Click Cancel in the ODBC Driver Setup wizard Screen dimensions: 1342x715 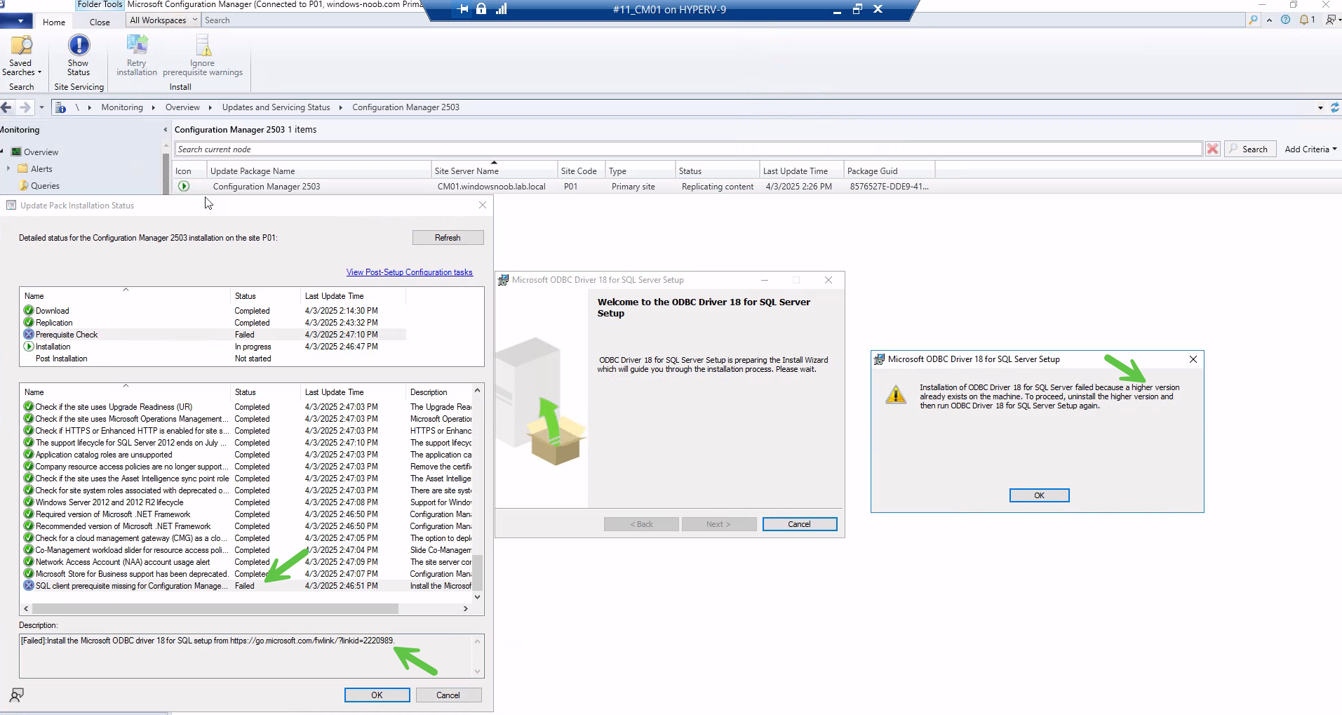click(x=800, y=524)
